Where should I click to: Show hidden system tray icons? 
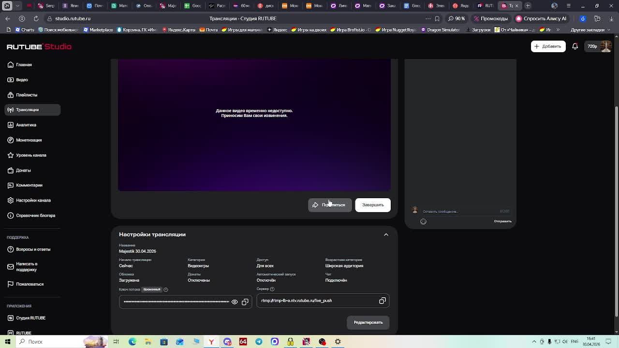(534, 342)
